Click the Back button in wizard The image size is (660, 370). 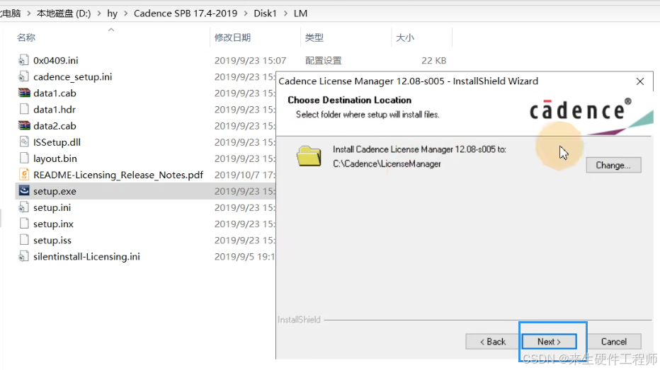coord(492,342)
